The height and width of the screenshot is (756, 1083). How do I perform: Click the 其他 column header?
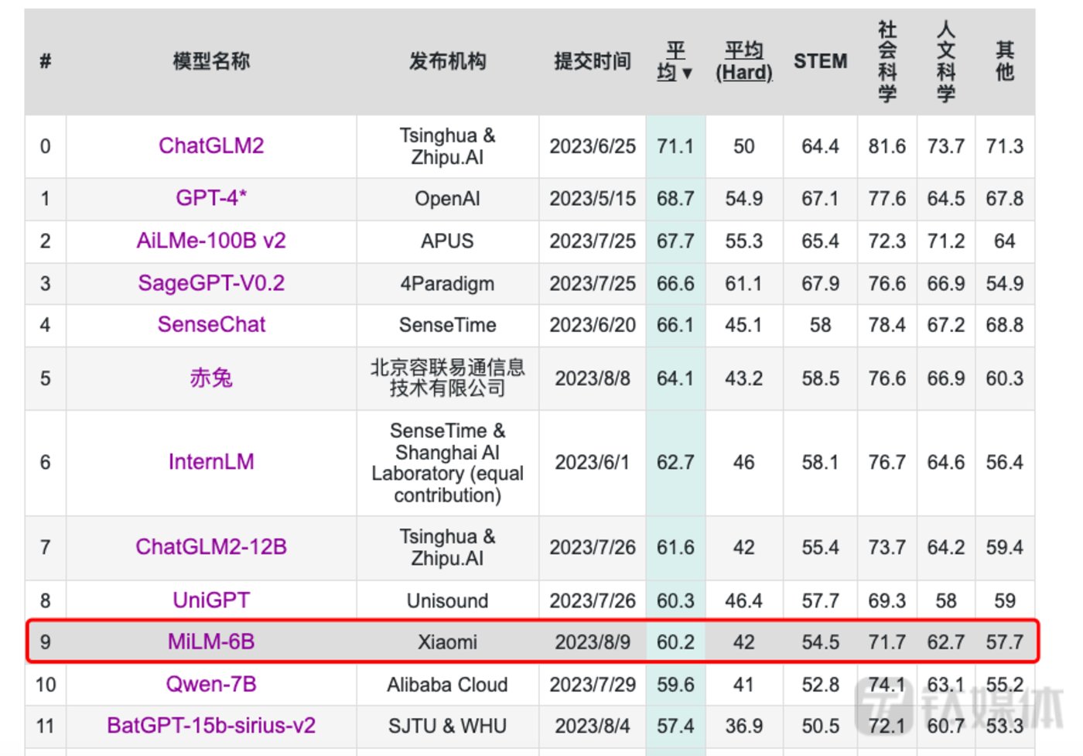pos(1004,61)
